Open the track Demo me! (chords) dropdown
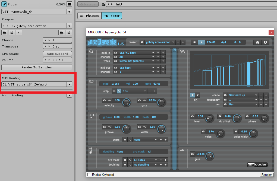277x181 pixels. [x=137, y=61]
